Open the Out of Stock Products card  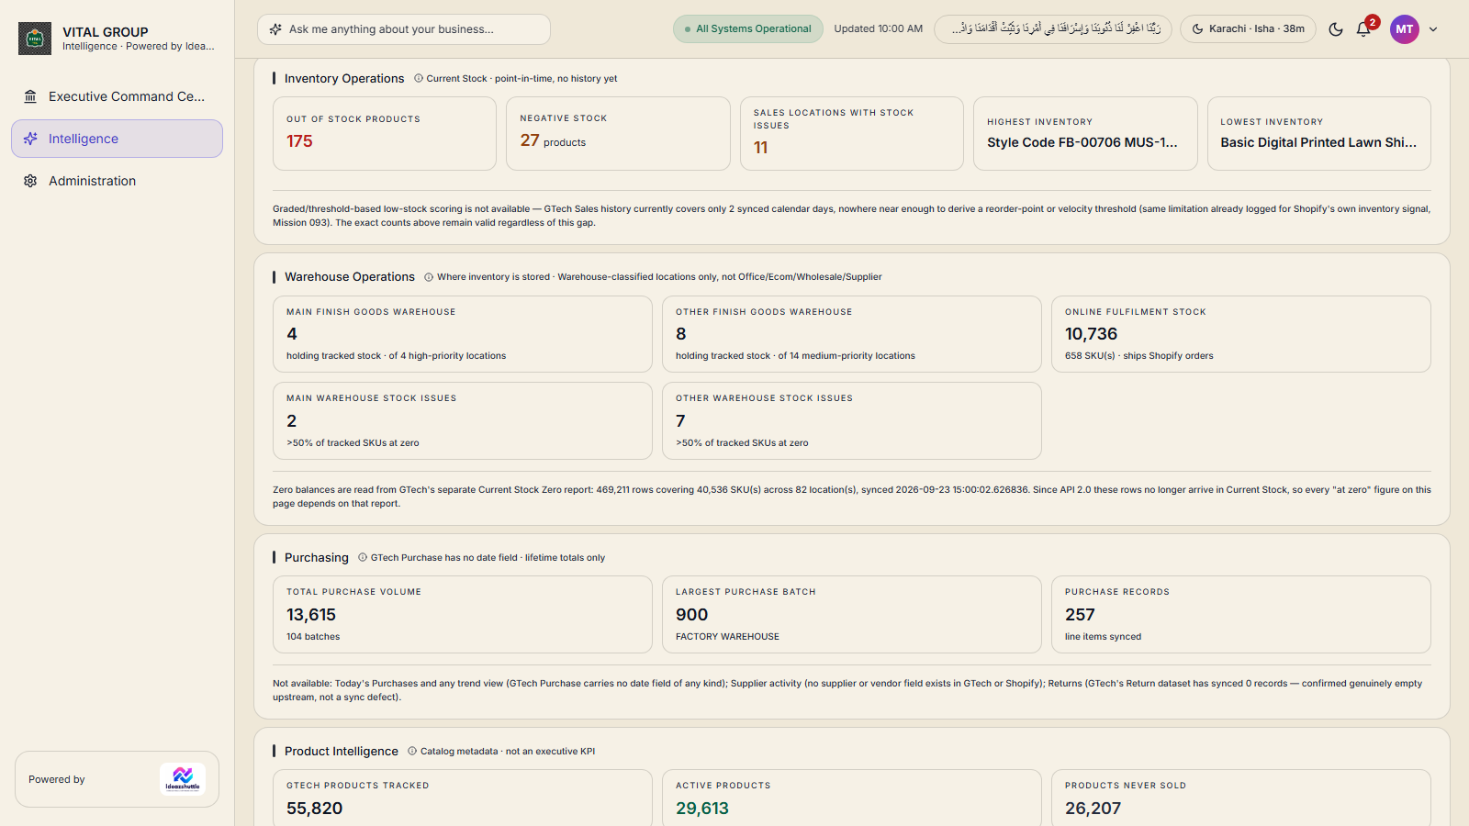385,134
